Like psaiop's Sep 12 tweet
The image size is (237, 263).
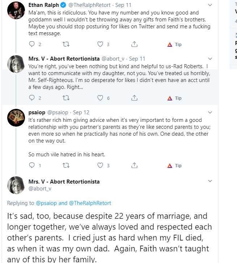click(100, 165)
